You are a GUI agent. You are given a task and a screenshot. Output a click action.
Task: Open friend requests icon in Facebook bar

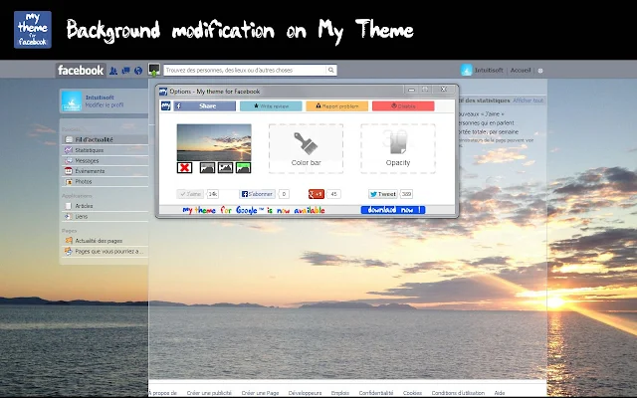pos(113,71)
